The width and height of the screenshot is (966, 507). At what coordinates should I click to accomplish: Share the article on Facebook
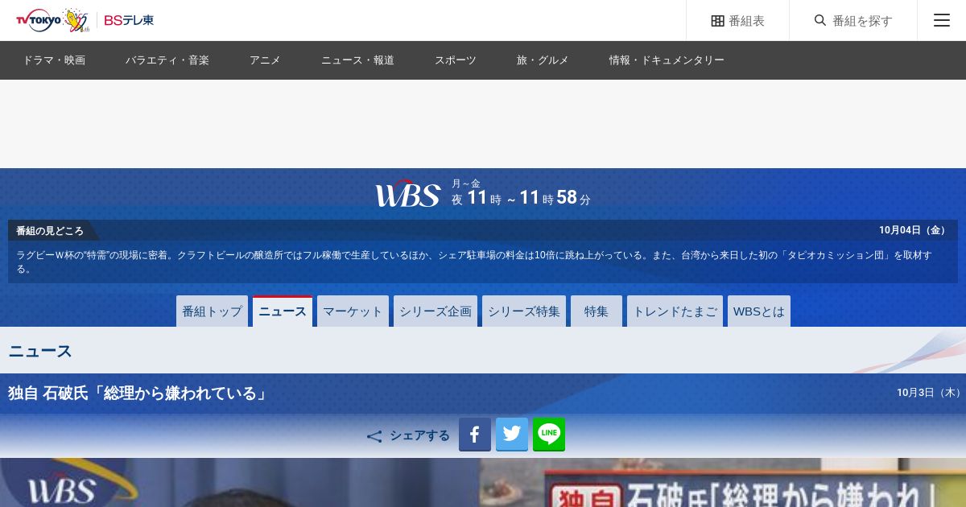pyautogui.click(x=475, y=435)
